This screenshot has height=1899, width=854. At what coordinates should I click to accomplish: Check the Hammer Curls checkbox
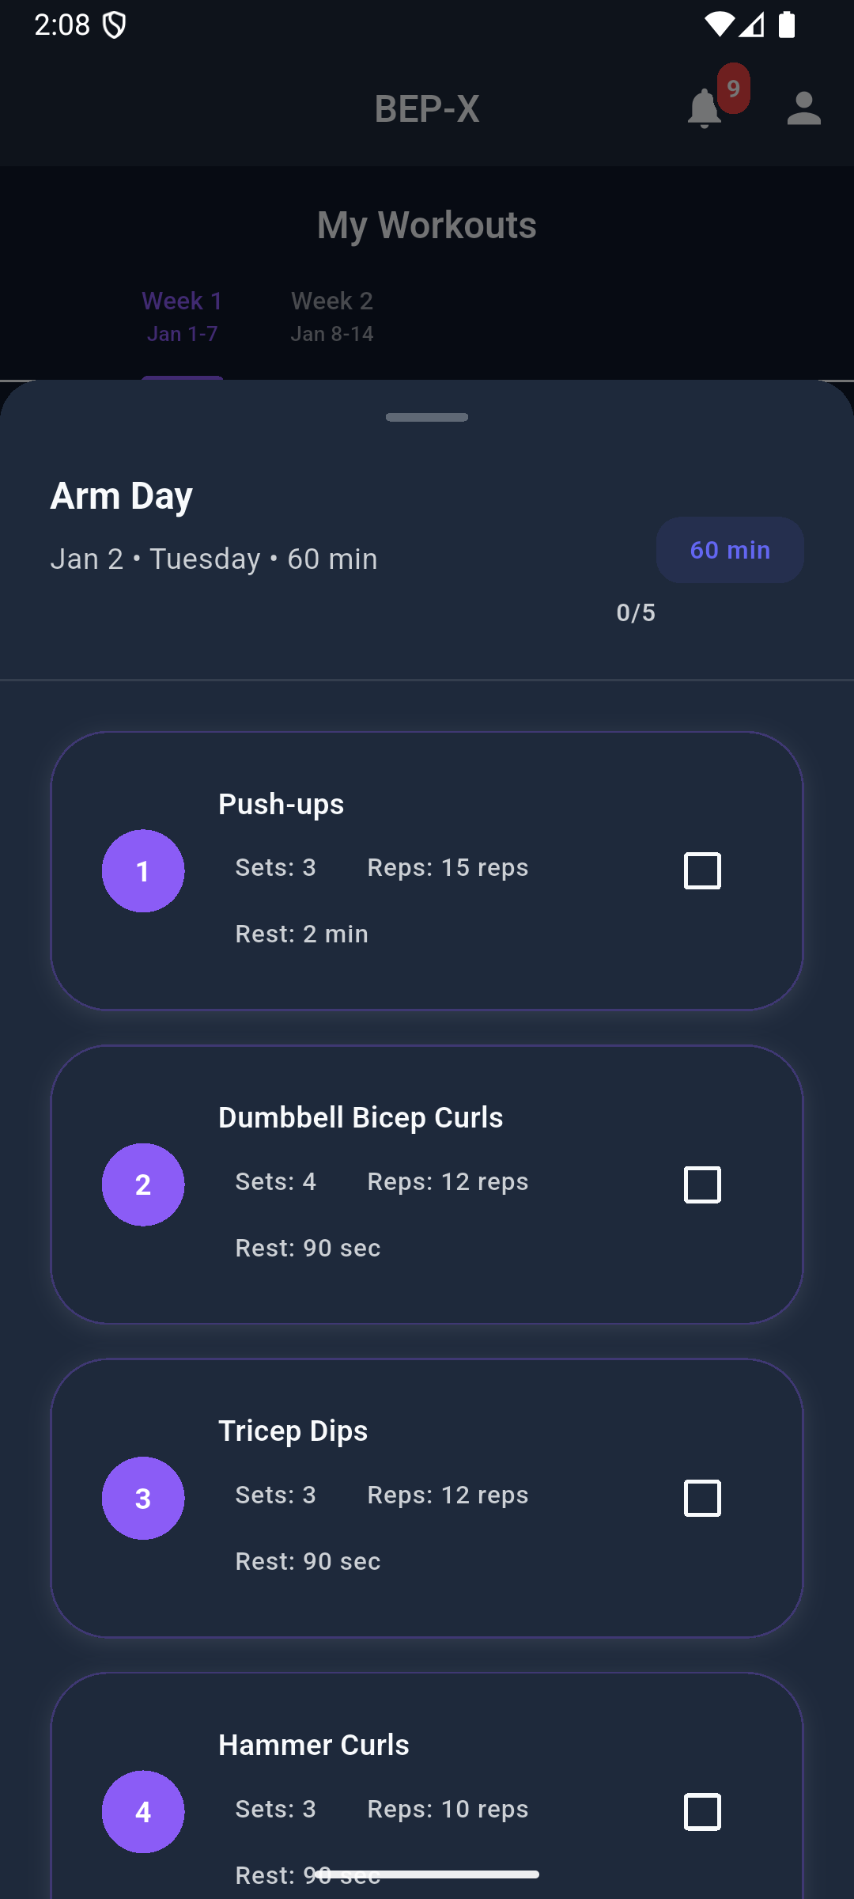pyautogui.click(x=702, y=1811)
